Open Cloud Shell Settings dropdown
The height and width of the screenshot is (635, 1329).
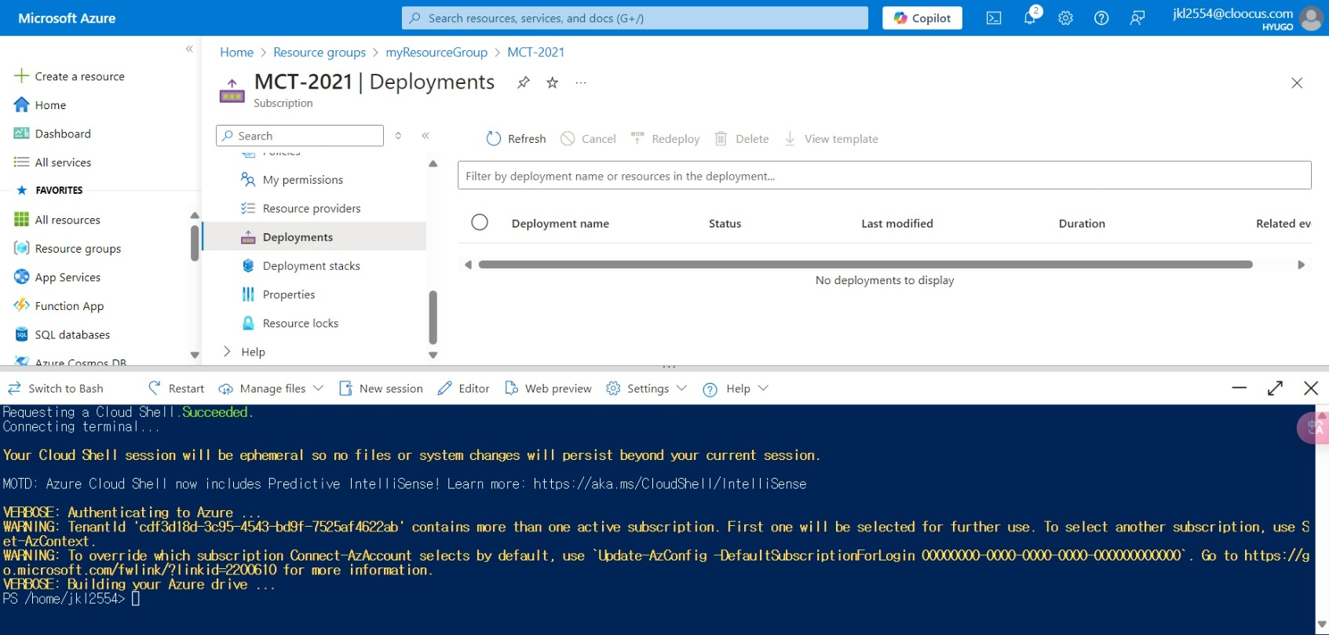[x=647, y=389]
